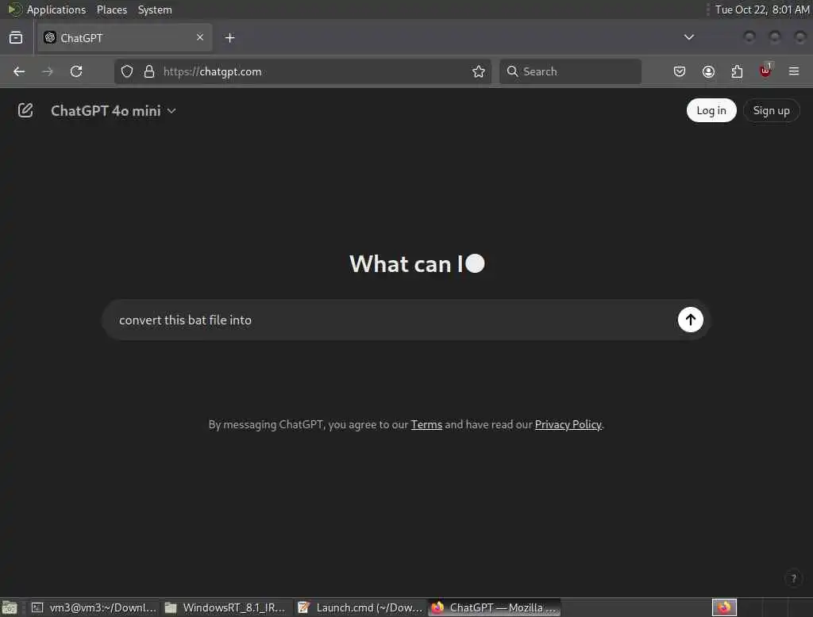Open the Privacy Policy link
Screen dimensions: 813x617
(568, 424)
